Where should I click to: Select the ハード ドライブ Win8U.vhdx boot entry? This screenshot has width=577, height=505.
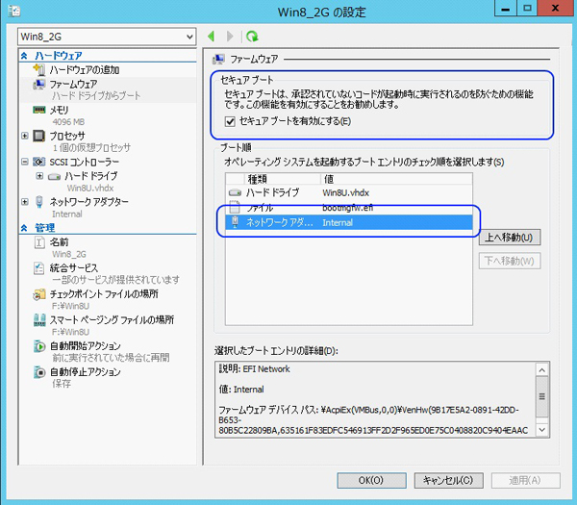pos(349,192)
